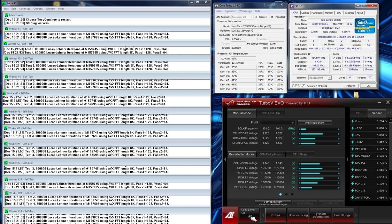The width and height of the screenshot is (392, 224).
Task: Click the DRAM AB lightning sensor icon
Action: coord(352,170)
